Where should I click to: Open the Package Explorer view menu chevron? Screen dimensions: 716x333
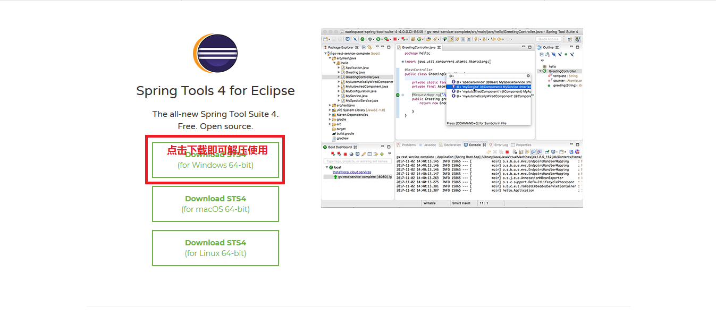[377, 47]
